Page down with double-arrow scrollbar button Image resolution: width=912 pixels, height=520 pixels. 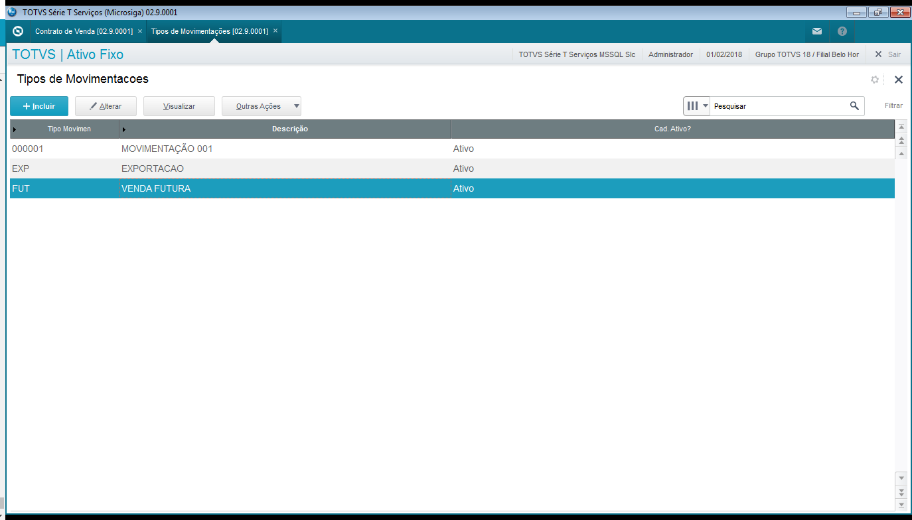[901, 491]
